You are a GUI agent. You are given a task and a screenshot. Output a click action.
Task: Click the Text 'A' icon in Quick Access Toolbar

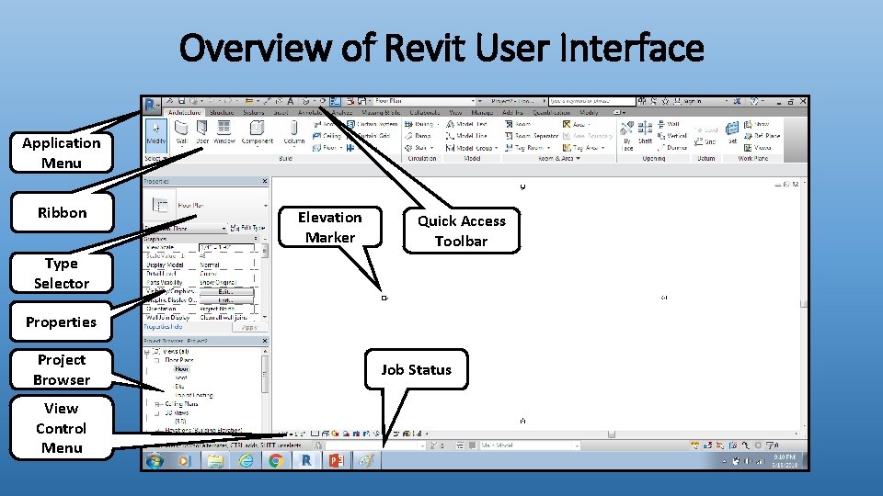point(291,101)
